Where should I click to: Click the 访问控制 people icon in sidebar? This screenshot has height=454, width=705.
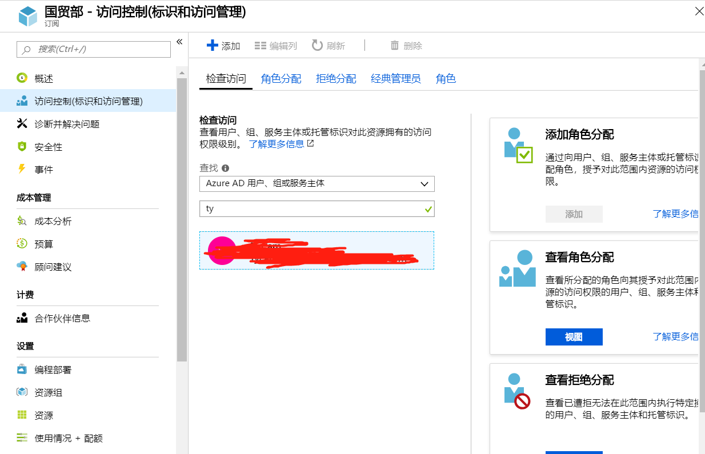[22, 101]
